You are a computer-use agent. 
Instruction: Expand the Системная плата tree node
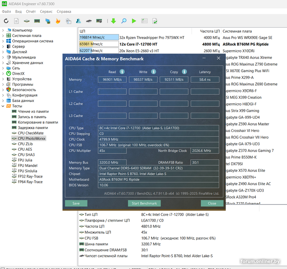[3, 36]
